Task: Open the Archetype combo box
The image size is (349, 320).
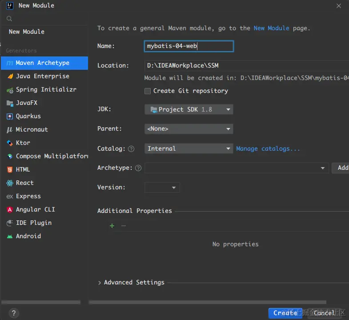Action: tap(237, 168)
